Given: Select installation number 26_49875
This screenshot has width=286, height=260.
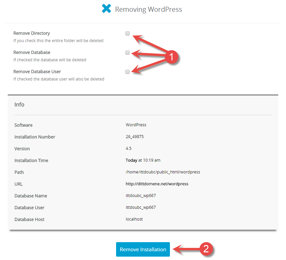Looking at the screenshot, I should 135,137.
